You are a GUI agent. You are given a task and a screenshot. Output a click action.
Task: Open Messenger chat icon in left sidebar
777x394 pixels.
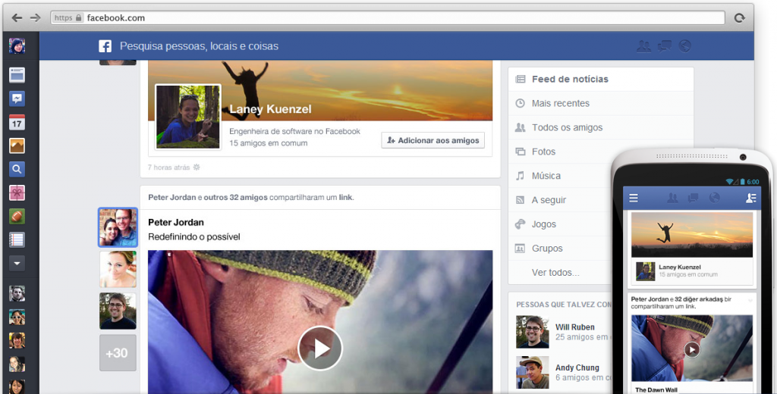pos(17,98)
